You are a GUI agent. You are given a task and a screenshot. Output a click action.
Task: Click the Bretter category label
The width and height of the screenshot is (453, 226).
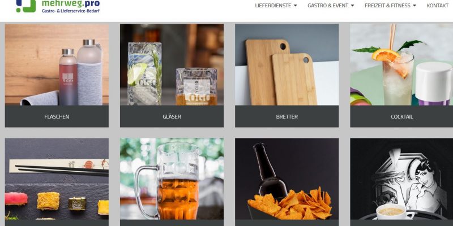click(287, 116)
